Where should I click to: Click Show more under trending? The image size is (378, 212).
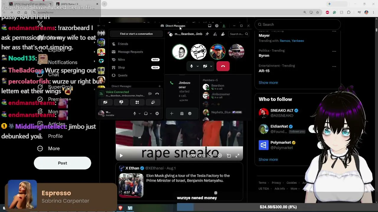click(x=268, y=83)
